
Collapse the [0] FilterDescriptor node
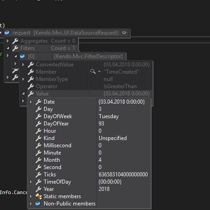click(x=15, y=56)
